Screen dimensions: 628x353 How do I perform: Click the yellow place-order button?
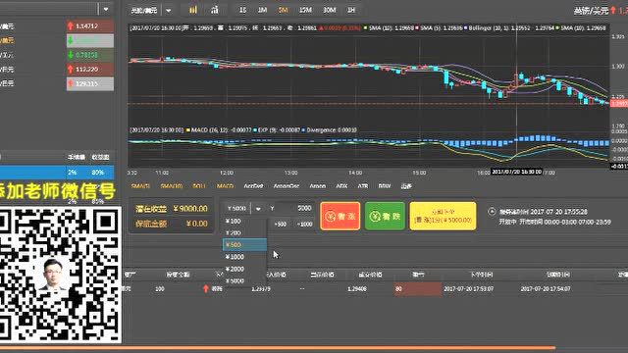click(x=443, y=216)
